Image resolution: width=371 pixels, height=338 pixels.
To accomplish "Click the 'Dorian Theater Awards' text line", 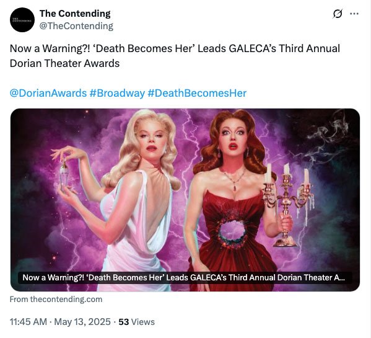I will (64, 63).
